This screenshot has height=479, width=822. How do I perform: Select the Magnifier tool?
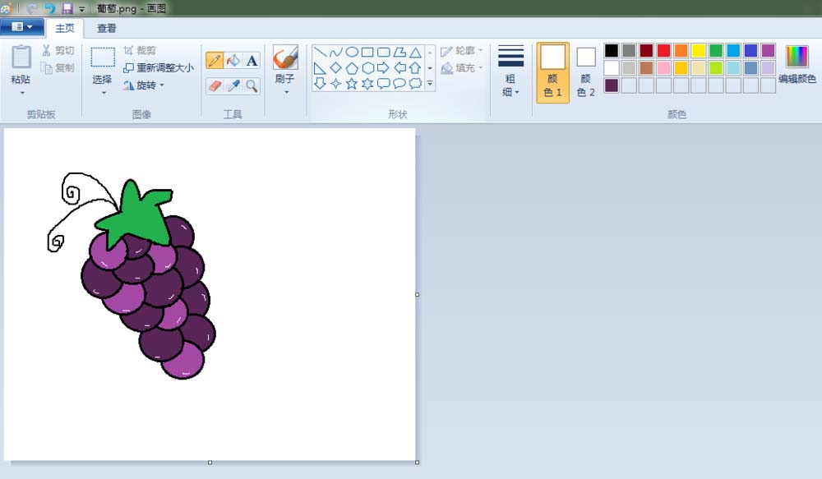coord(252,85)
